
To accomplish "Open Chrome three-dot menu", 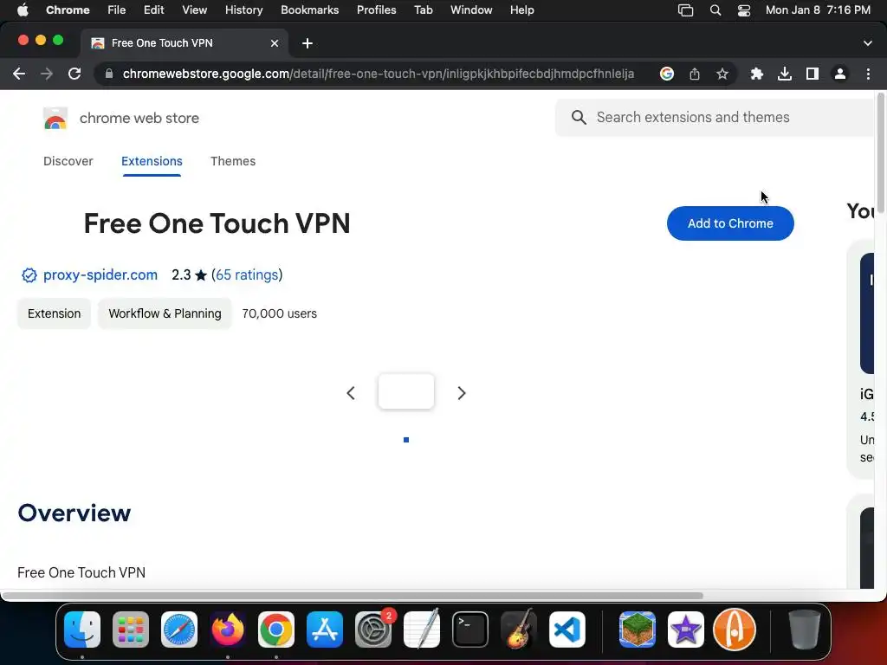I will pos(868,74).
